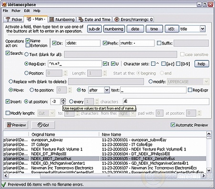Image resolution: width=215 pixels, height=189 pixels.
Task: Open the Help menu
Action: click(x=37, y=11)
